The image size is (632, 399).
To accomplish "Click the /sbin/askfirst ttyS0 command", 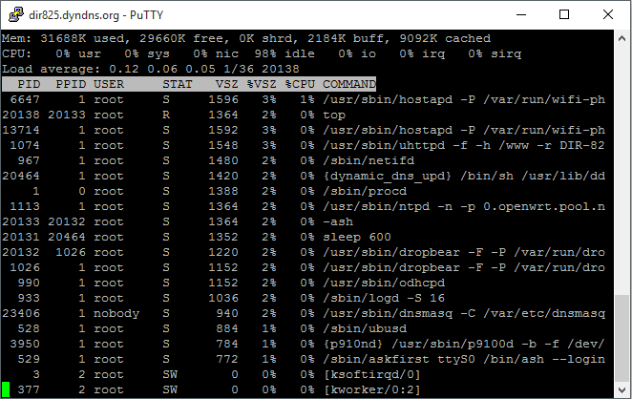I will [464, 360].
